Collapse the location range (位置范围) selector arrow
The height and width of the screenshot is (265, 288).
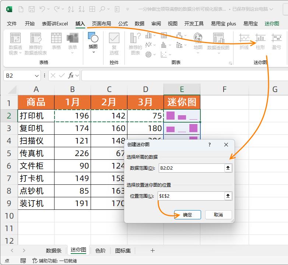tap(228, 196)
